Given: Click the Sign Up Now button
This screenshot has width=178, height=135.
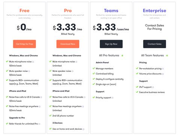Looking at the screenshot, I should (111, 44).
